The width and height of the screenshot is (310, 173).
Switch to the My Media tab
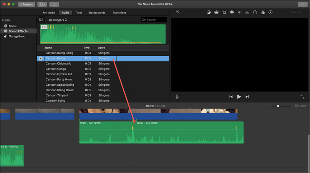click(49, 13)
